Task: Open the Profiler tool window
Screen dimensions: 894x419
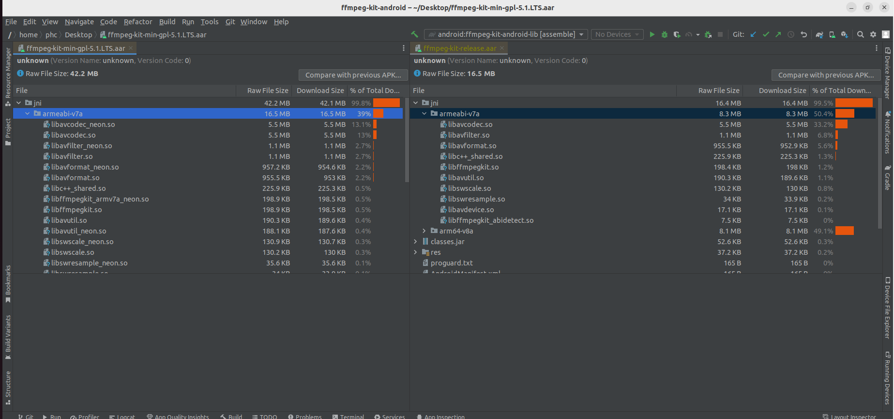Action: coord(84,416)
